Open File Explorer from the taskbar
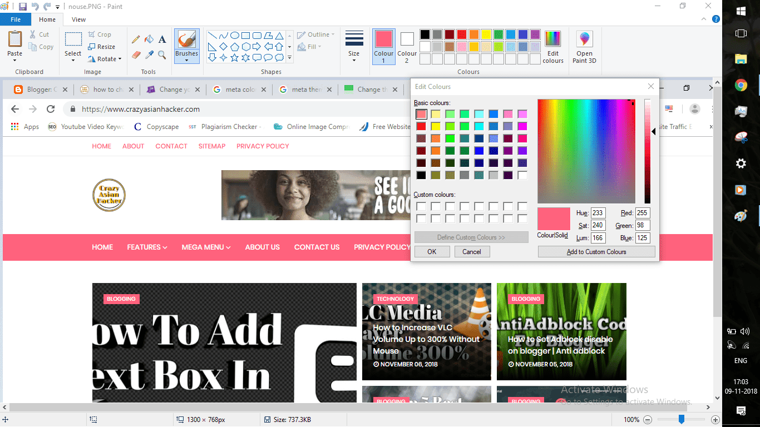This screenshot has height=427, width=760. point(741,59)
